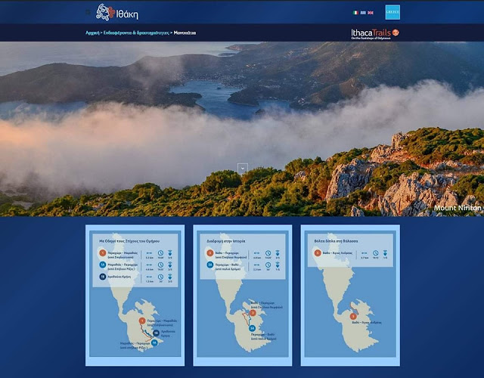Screen dimensions: 484x378
Task: Click the Mount Niriton hero image caption
Action: pyautogui.click(x=458, y=207)
